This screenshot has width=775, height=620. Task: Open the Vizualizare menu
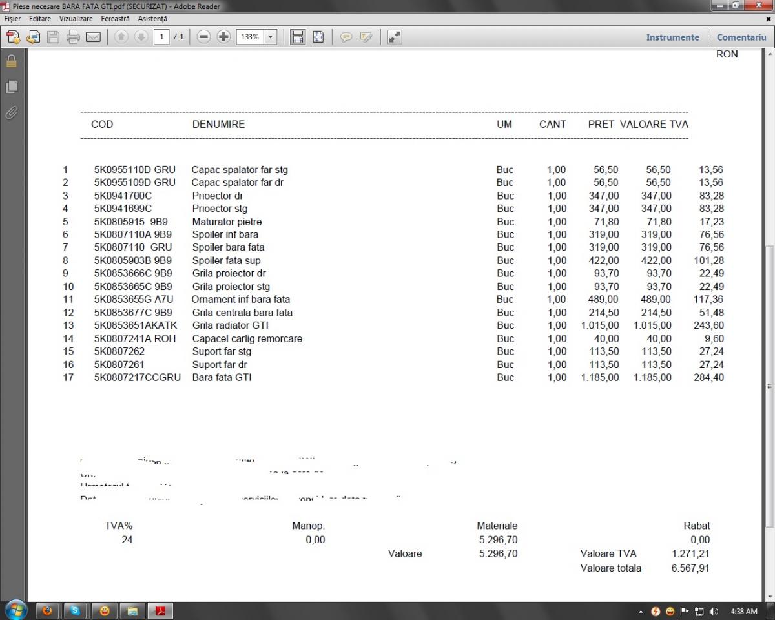(x=76, y=19)
